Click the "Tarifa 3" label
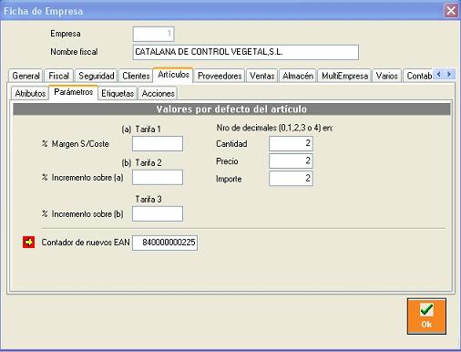 (149, 199)
